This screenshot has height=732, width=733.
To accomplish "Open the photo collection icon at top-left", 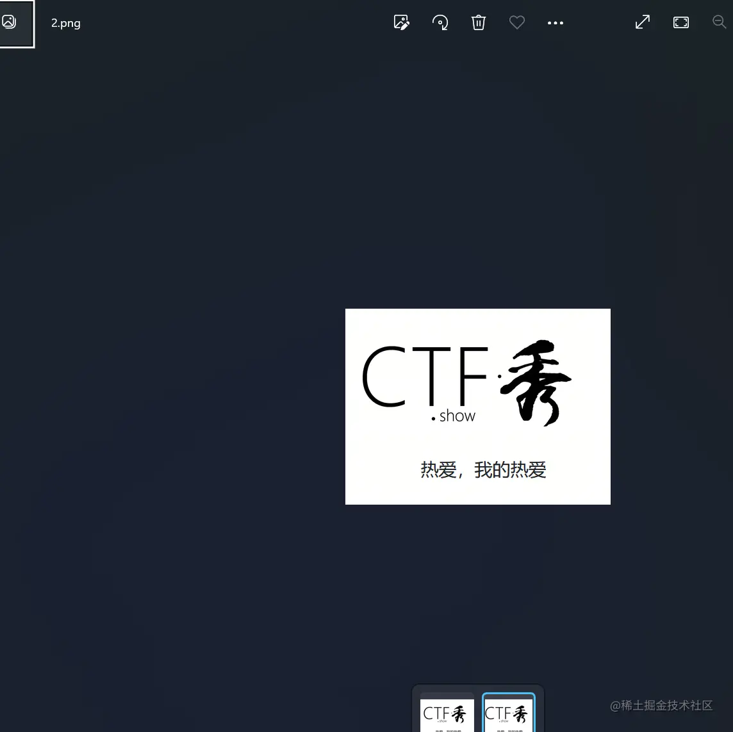I will (x=10, y=22).
